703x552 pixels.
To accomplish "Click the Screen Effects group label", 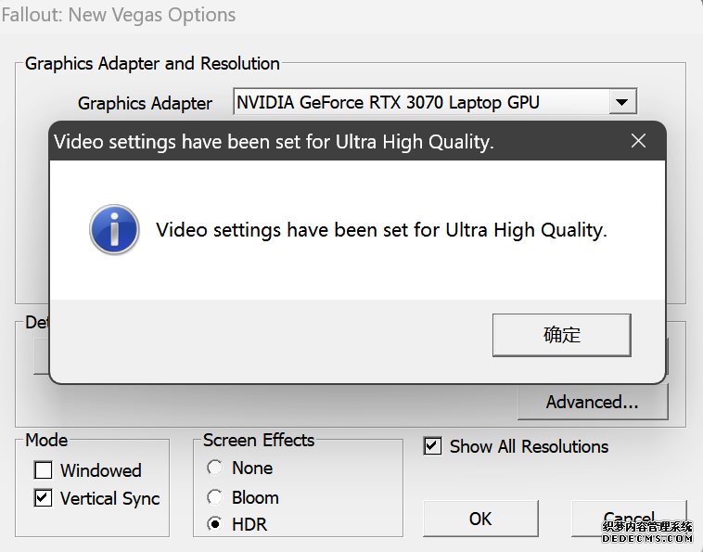I will coord(259,440).
